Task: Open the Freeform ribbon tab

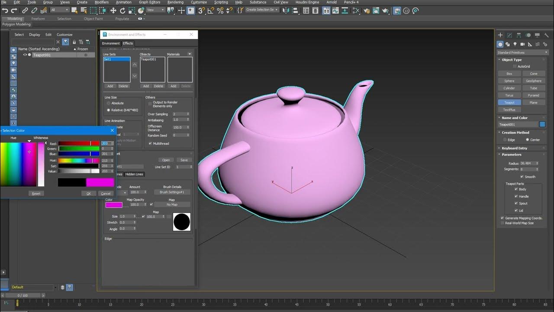Action: 38,19
